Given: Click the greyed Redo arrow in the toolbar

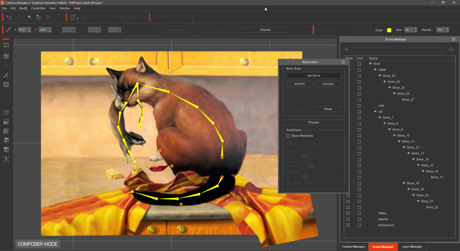Looking at the screenshot, I should tap(18, 17).
